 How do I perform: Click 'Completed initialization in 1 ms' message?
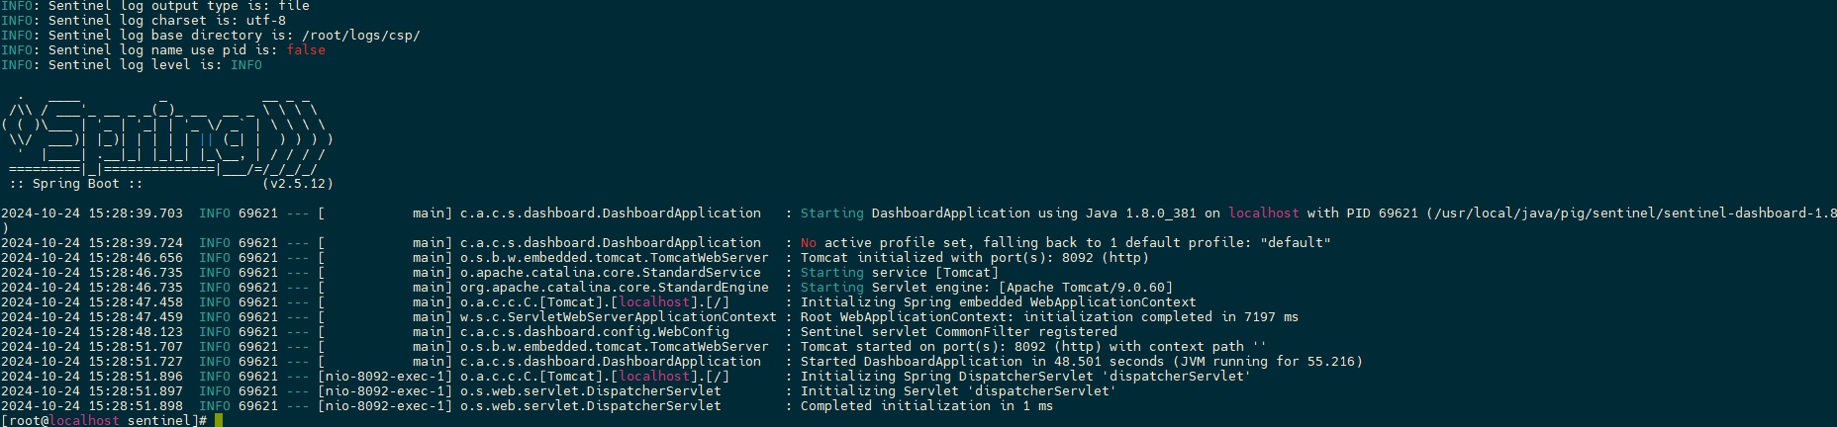(926, 405)
